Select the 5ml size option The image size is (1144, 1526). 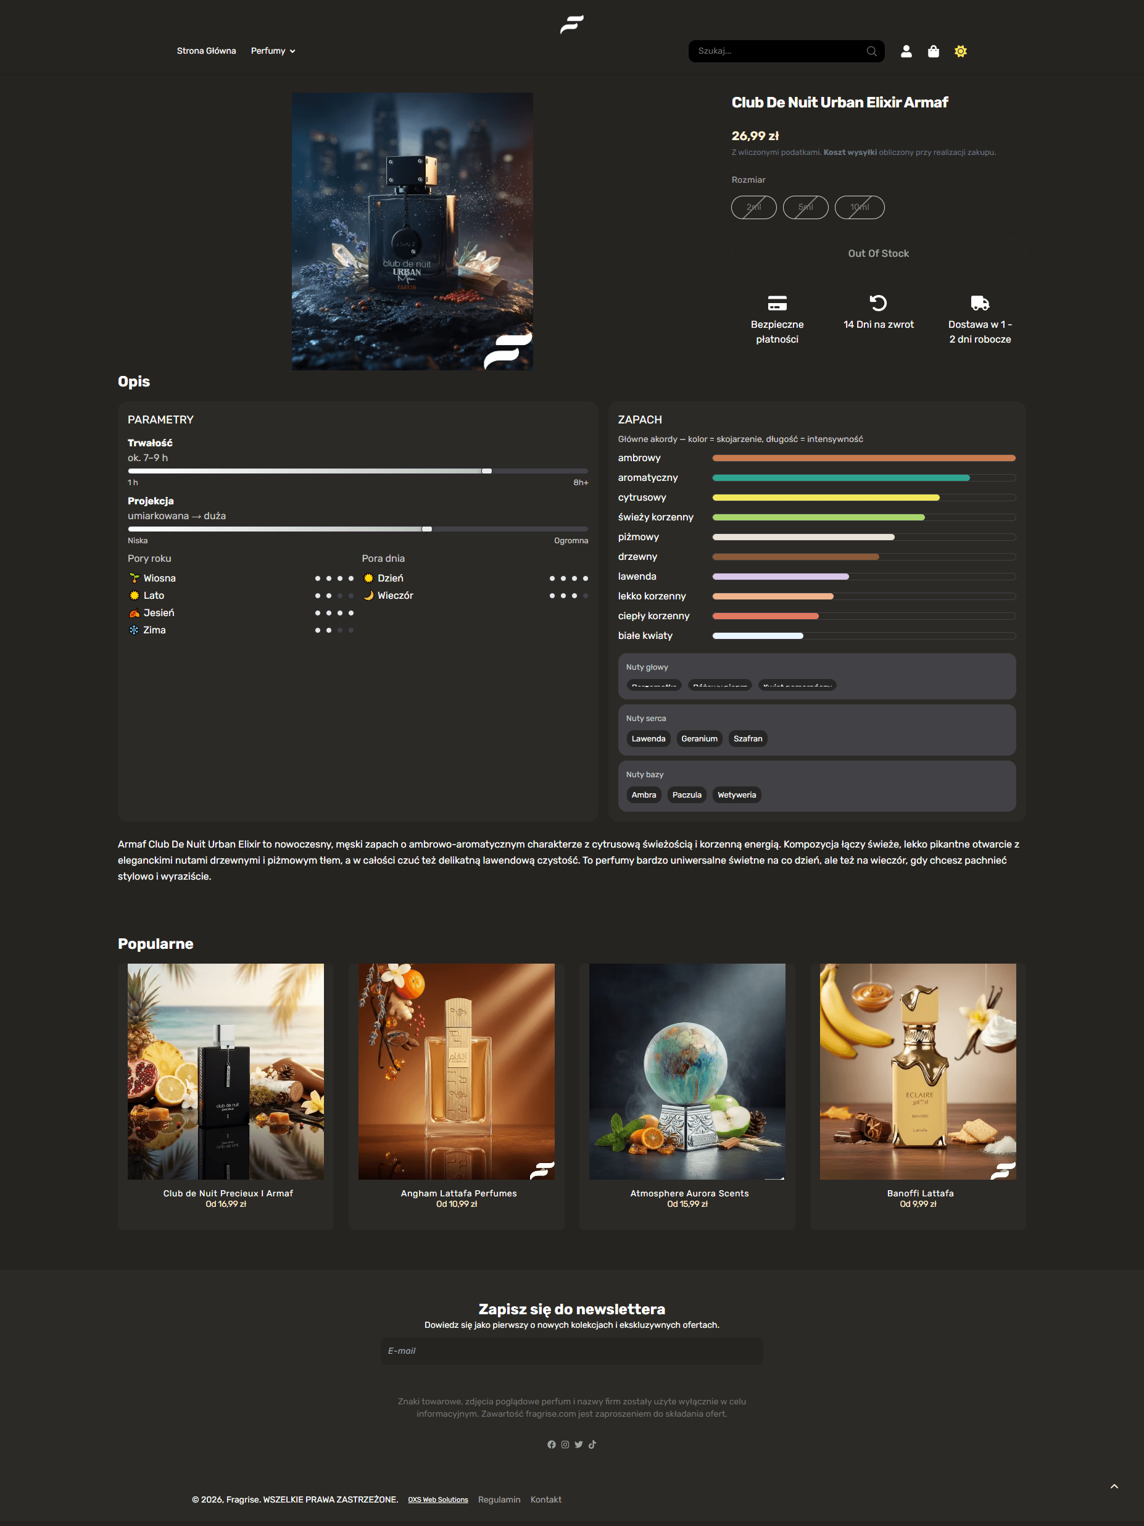coord(805,207)
